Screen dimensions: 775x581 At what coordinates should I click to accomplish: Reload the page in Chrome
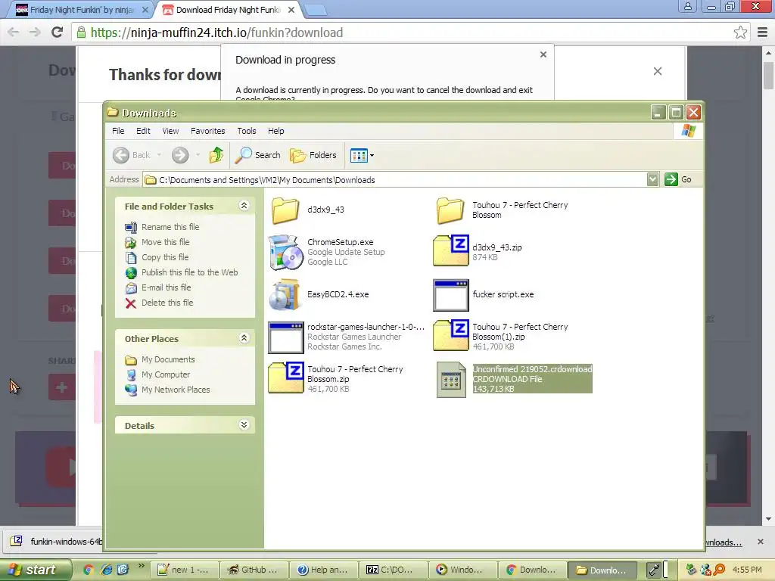[58, 33]
